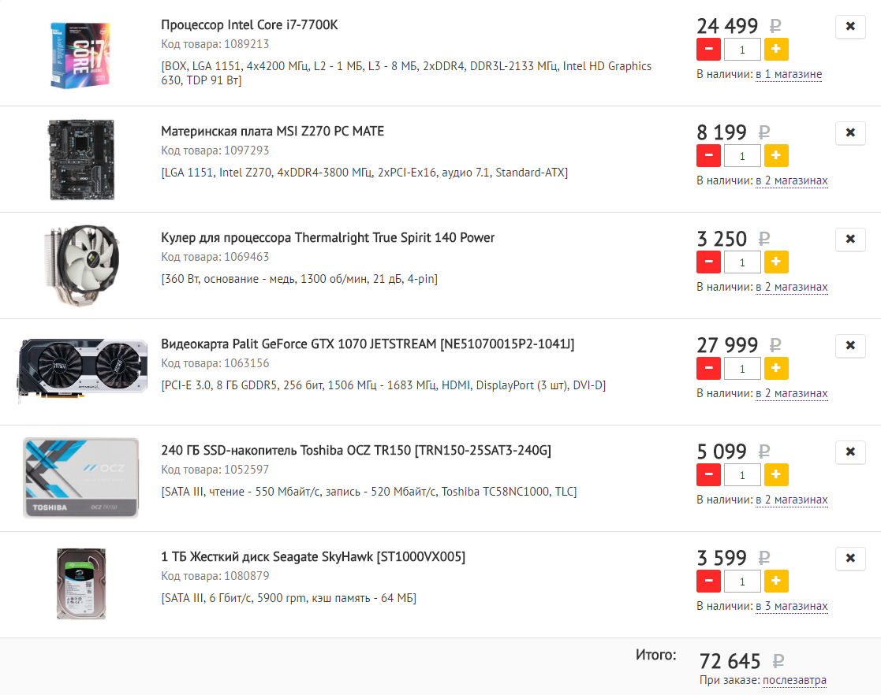Show stores stocking the Intel processor

(789, 75)
